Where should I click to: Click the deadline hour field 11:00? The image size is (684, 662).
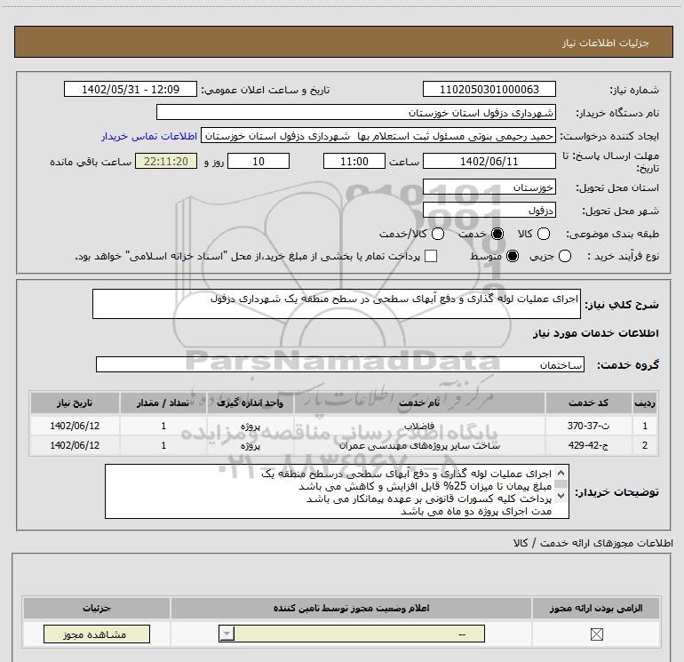coord(354,161)
